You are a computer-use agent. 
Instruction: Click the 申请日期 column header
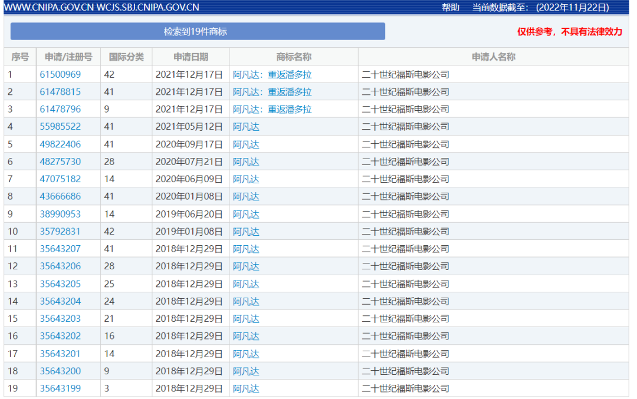click(191, 57)
